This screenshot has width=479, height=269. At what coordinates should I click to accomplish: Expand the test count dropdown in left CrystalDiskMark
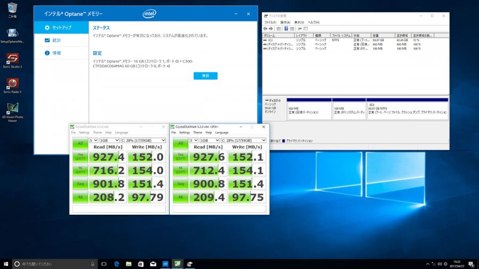93,140
